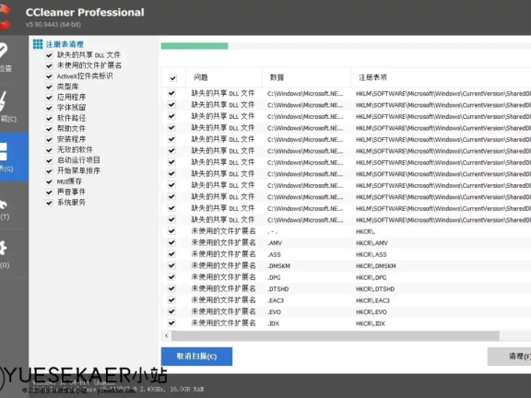Click the v5.90.9443 (64-bit) version text
The height and width of the screenshot is (398, 531).
point(53,24)
